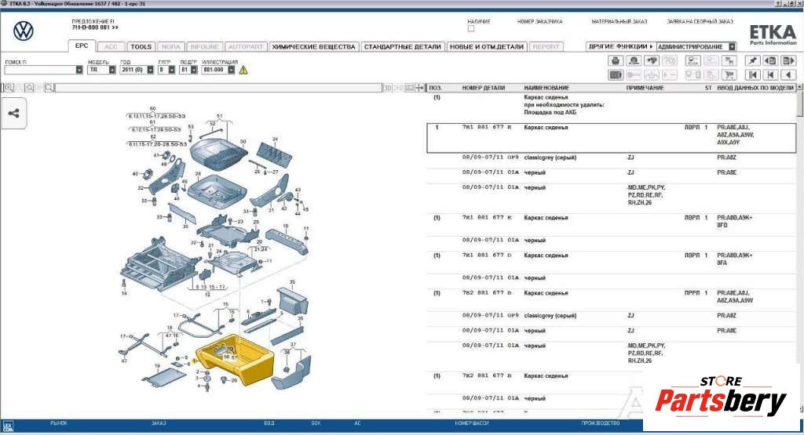
Task: Click the ДРУГИЕ ФУНКЦИИ button
Action: [620, 46]
